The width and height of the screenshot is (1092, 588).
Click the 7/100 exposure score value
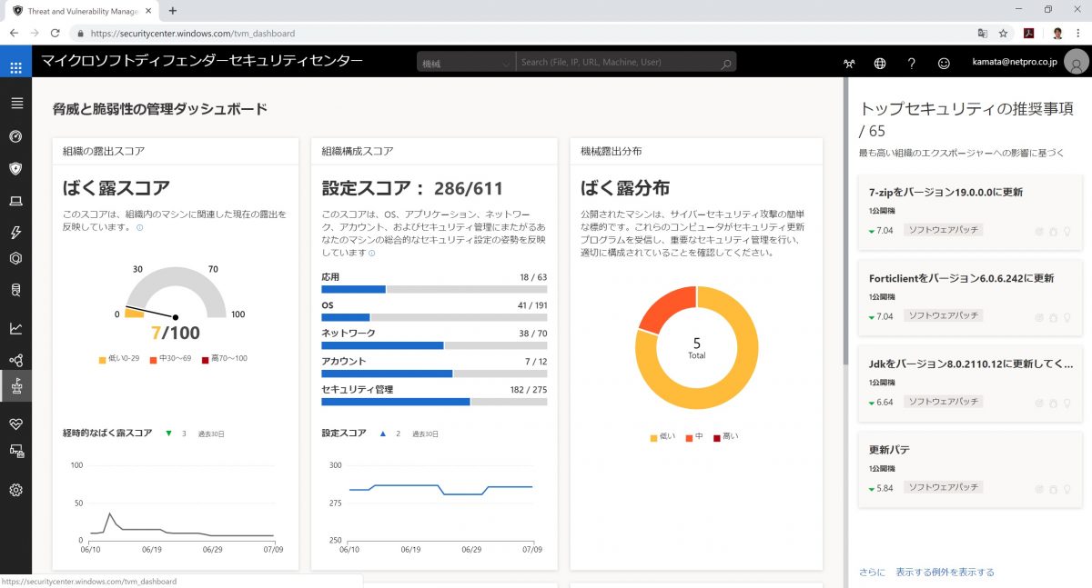pos(176,334)
